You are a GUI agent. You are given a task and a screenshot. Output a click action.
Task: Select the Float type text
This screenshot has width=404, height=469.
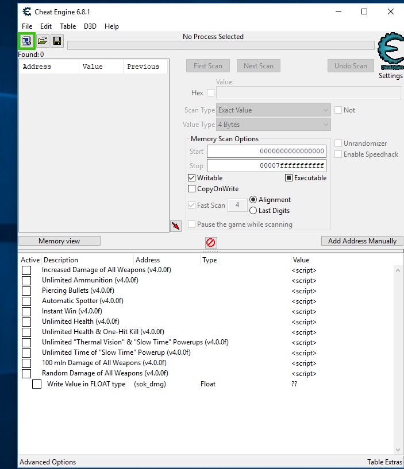pyautogui.click(x=208, y=384)
